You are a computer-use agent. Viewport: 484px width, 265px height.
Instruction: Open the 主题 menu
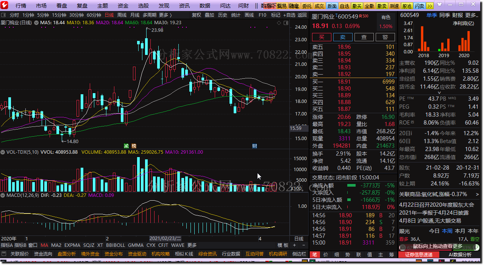pos(103,6)
